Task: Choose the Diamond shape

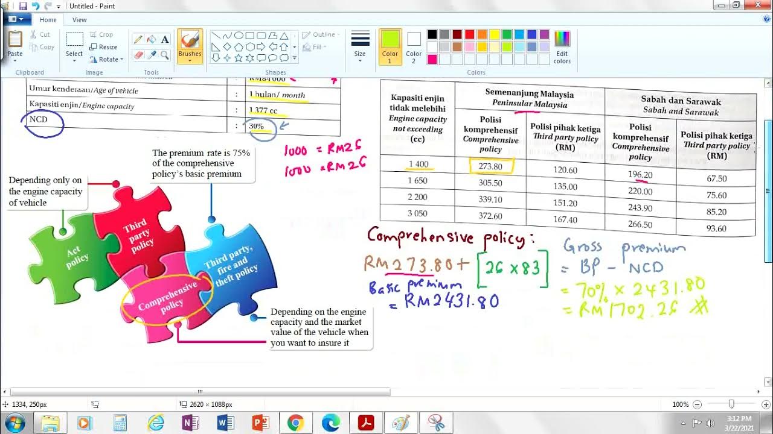Action: point(227,46)
